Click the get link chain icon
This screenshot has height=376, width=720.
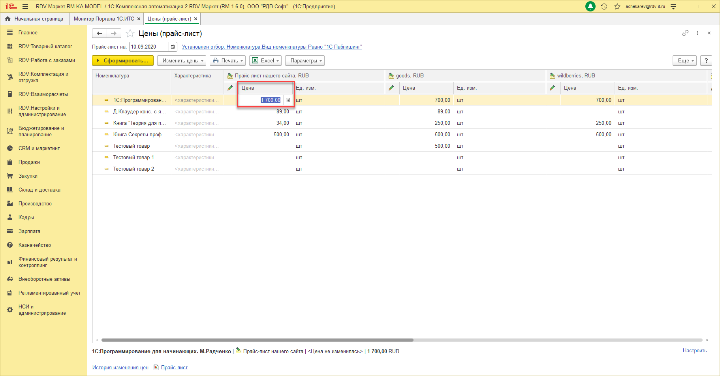tap(685, 33)
